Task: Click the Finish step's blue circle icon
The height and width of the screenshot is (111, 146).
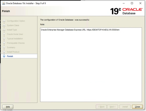Action: pyautogui.click(x=4, y=56)
